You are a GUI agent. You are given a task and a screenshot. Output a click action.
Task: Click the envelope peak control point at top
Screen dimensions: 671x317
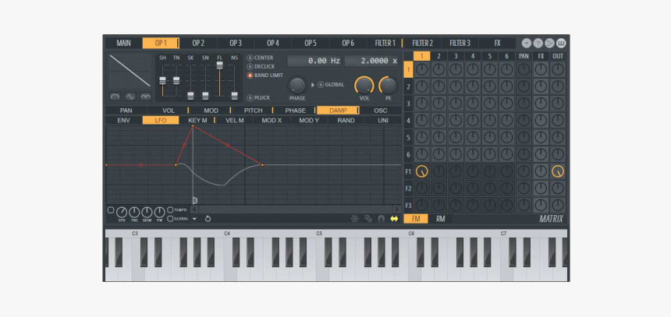(193, 126)
